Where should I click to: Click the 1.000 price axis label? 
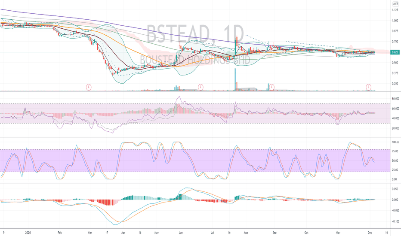tap(395, 21)
